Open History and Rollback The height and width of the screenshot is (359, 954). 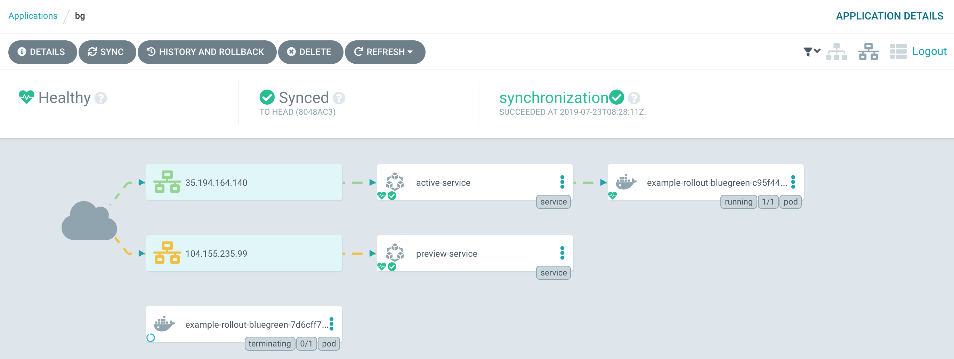(207, 52)
